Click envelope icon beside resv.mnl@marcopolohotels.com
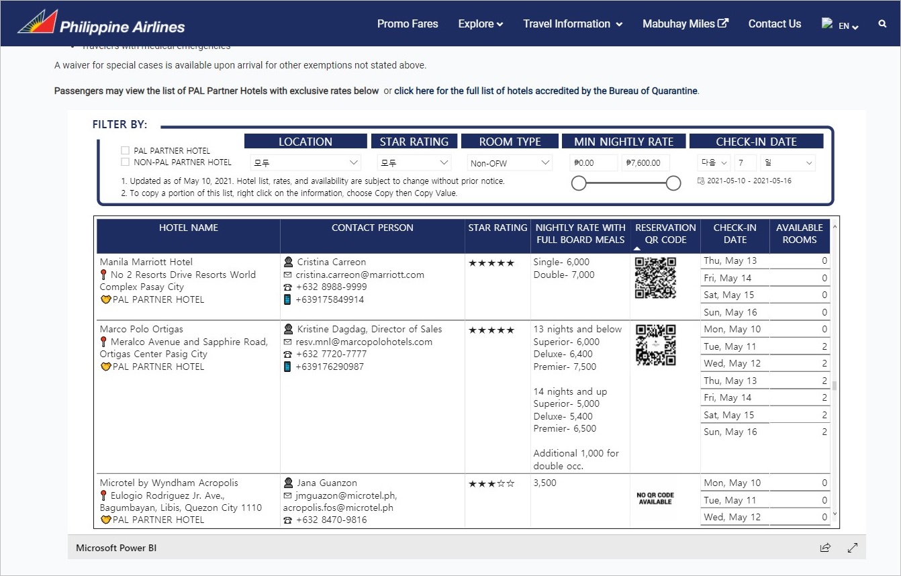 coord(287,342)
